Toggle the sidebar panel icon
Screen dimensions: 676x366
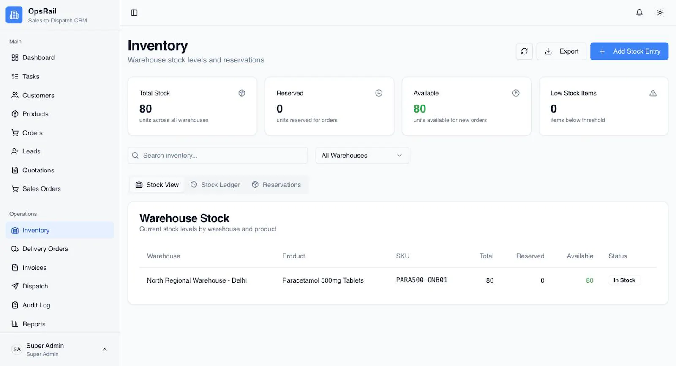click(x=134, y=13)
